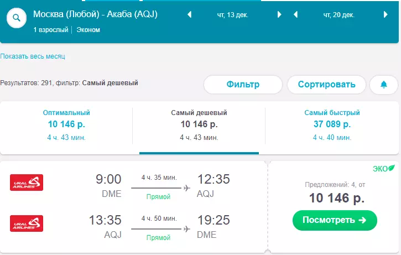Open the search magnifier icon
The width and height of the screenshot is (401, 255).
(x=17, y=18)
